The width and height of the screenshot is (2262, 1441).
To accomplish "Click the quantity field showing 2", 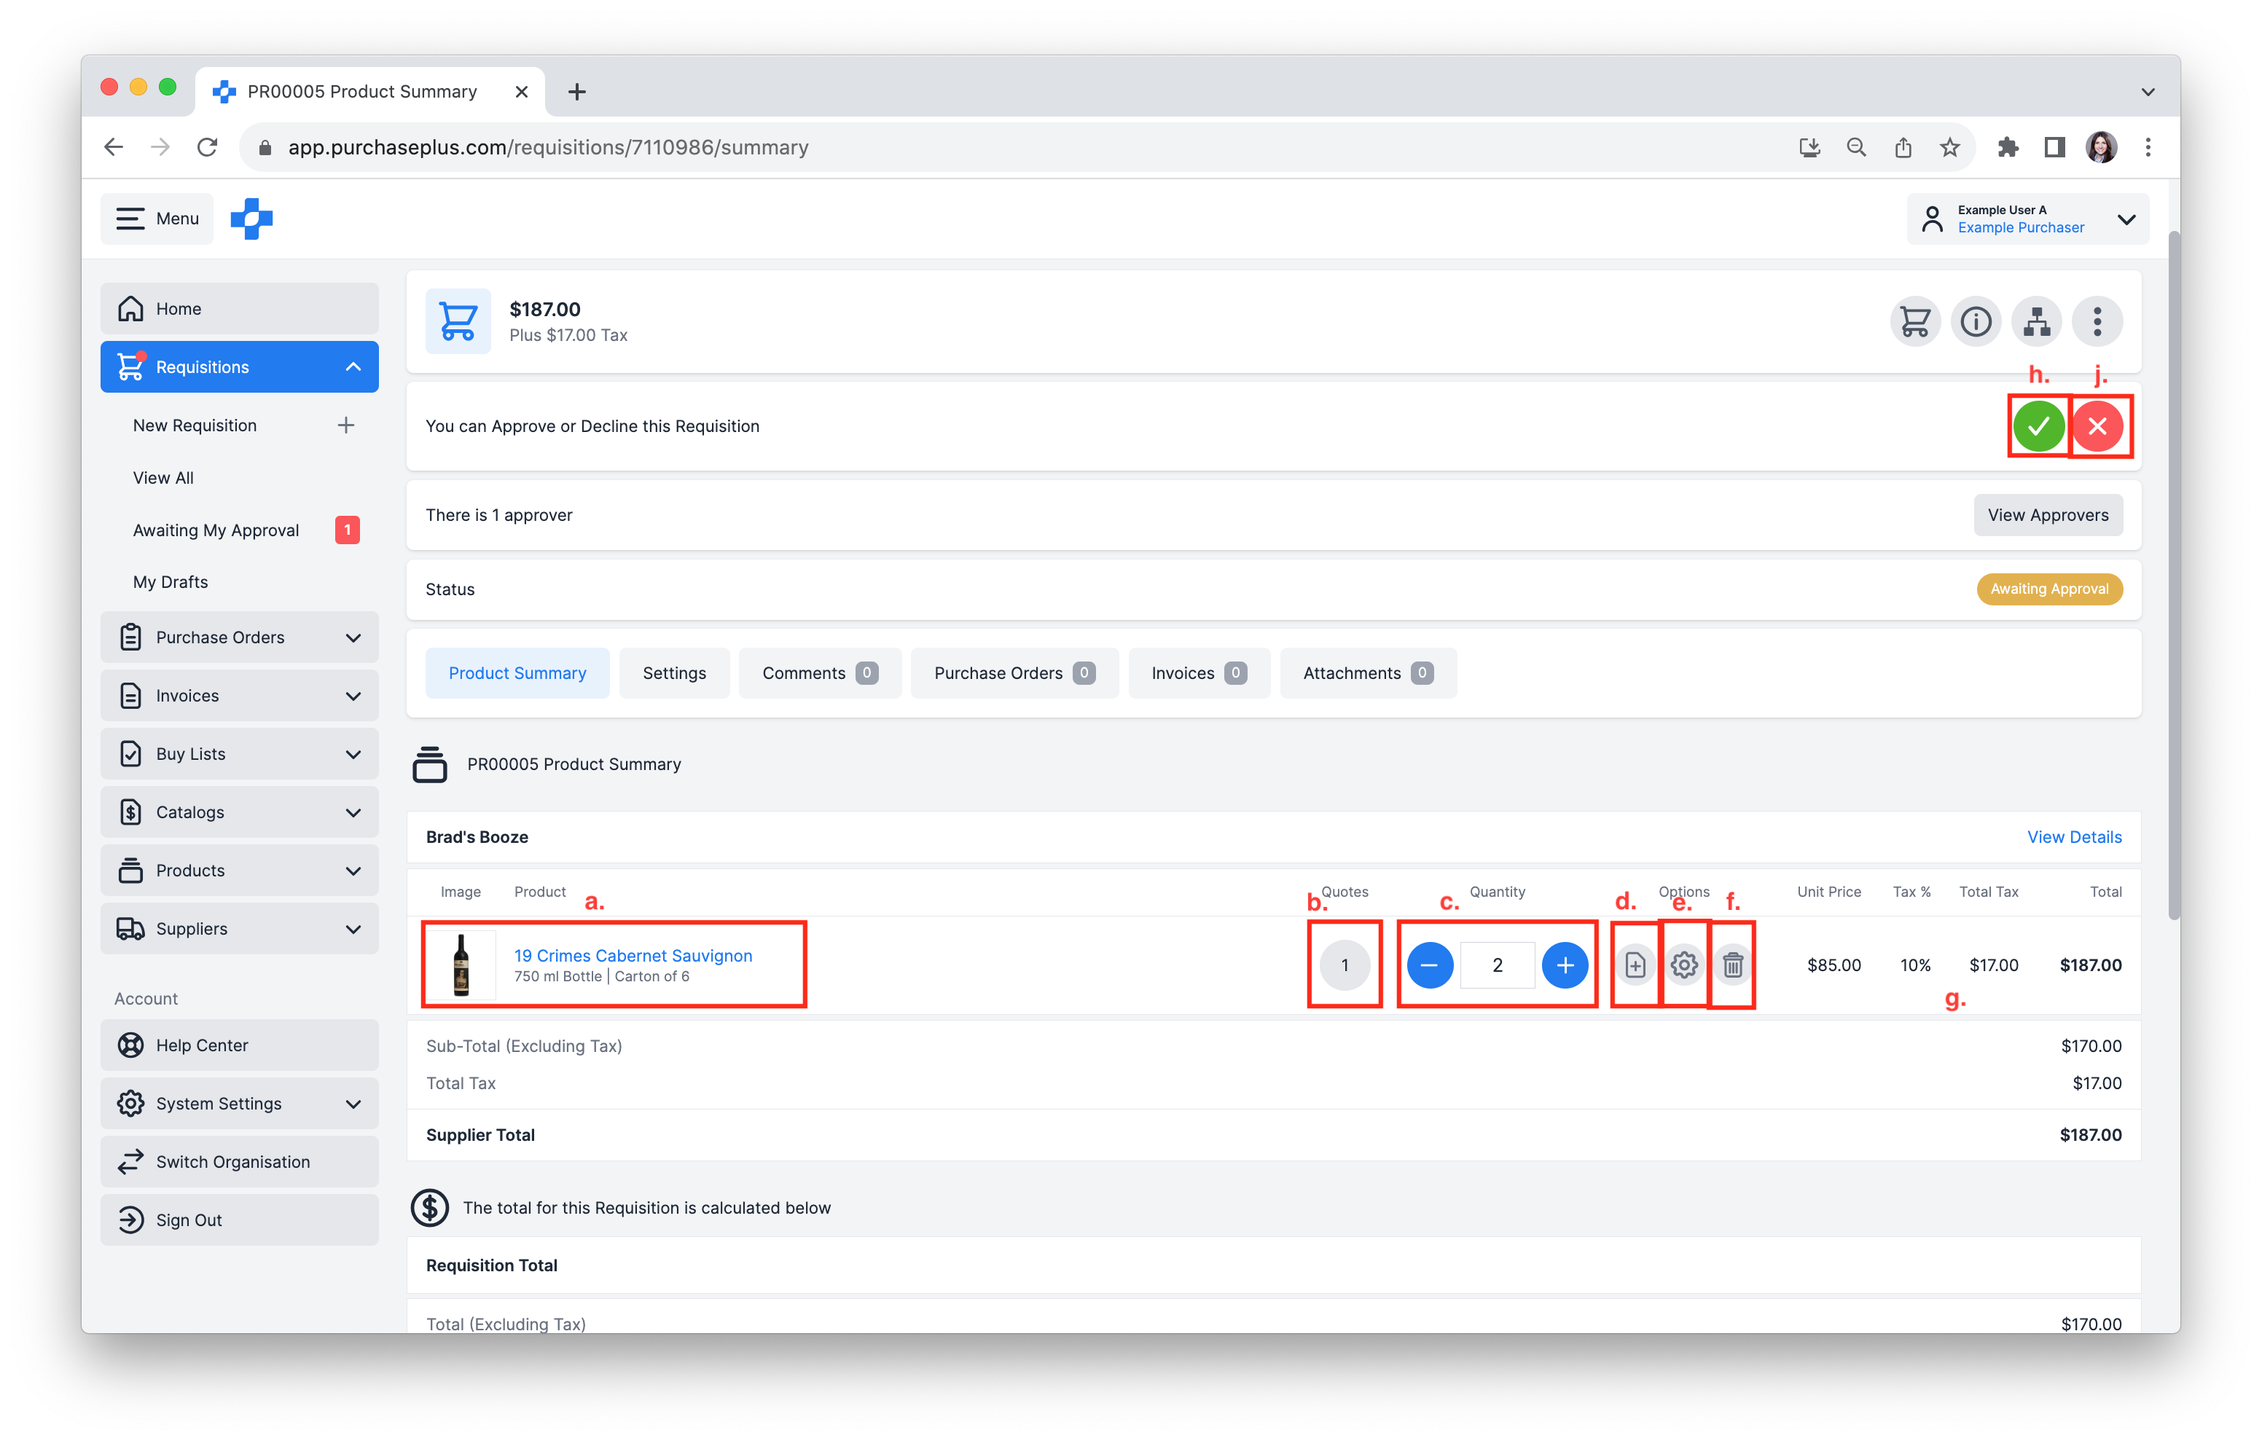I will tap(1496, 965).
